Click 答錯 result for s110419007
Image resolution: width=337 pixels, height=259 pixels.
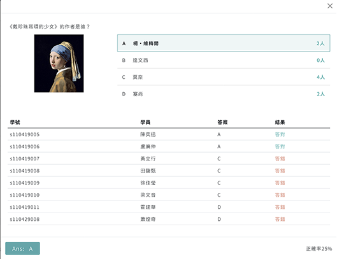pos(280,158)
